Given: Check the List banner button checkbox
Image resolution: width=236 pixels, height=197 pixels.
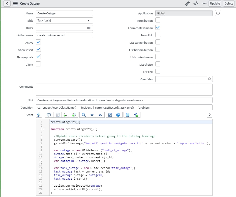Looking at the screenshot, I should pos(158,42).
